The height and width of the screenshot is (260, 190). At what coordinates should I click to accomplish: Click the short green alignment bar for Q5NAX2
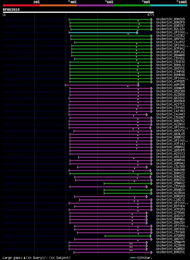coord(128,184)
